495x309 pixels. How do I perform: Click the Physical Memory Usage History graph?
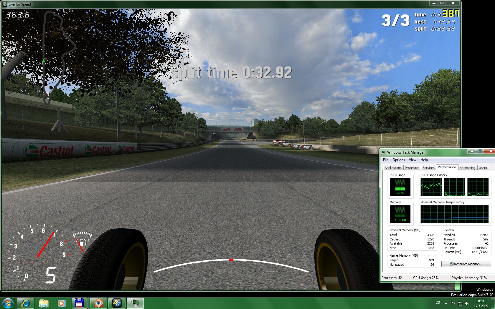pyautogui.click(x=454, y=214)
